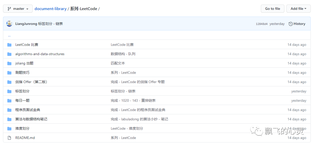The image size is (314, 145).
Task: Open LiangJunrong author link
Action: coord(26,24)
